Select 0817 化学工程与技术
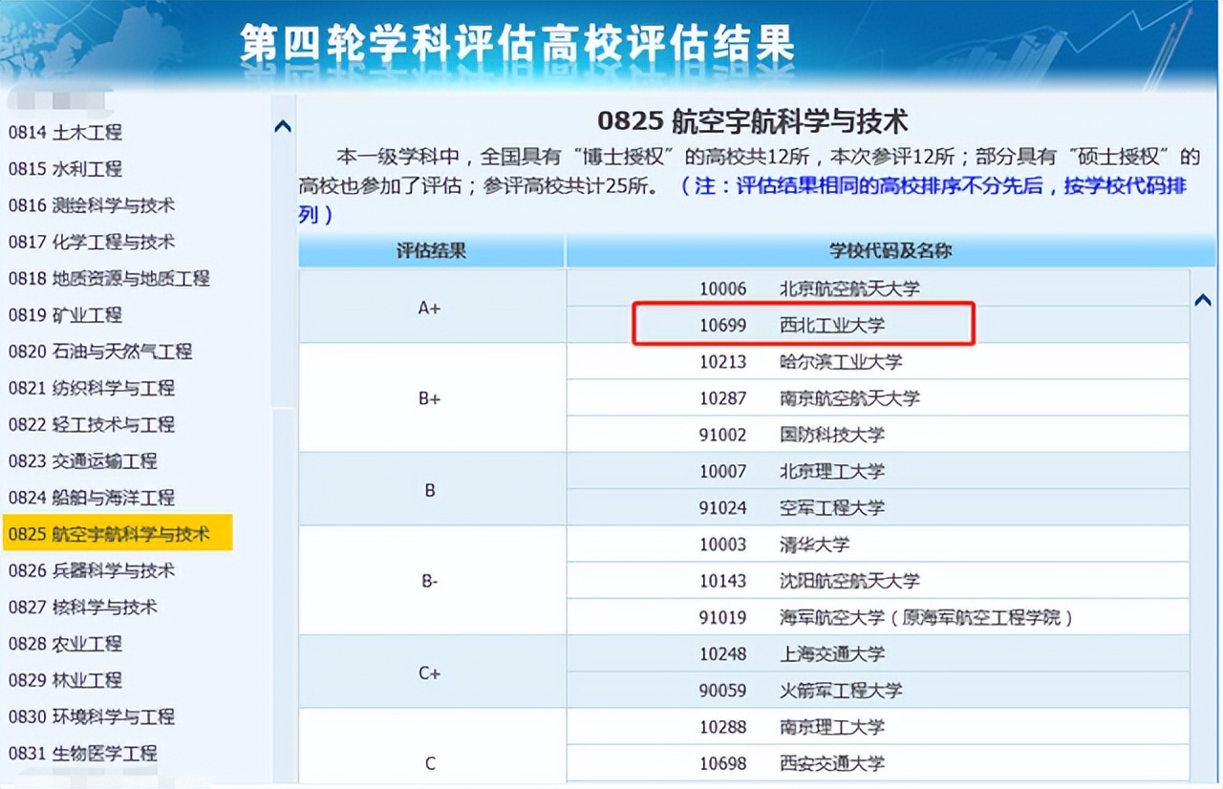 point(92,242)
